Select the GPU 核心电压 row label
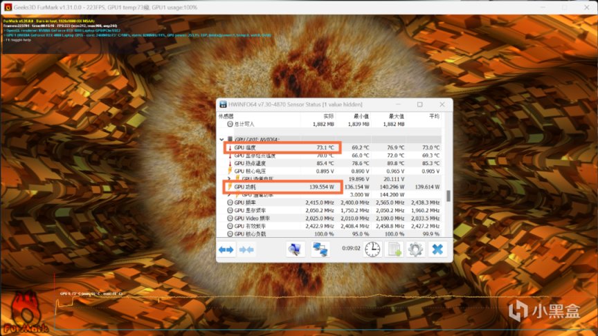This screenshot has height=336, width=598. [x=250, y=171]
